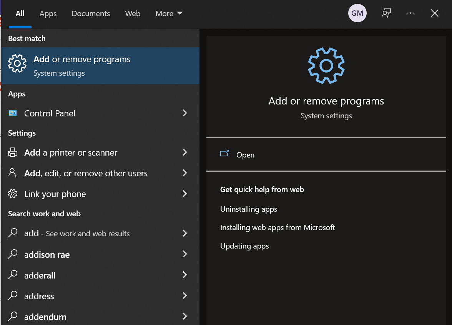Open the More dropdown filter
Screen dimensions: 452x325
[x=169, y=13]
